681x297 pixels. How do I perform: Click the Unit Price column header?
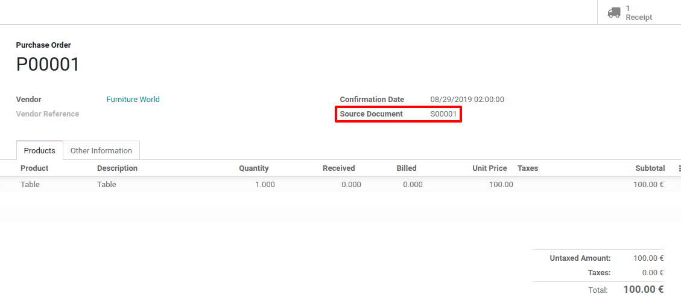[489, 168]
